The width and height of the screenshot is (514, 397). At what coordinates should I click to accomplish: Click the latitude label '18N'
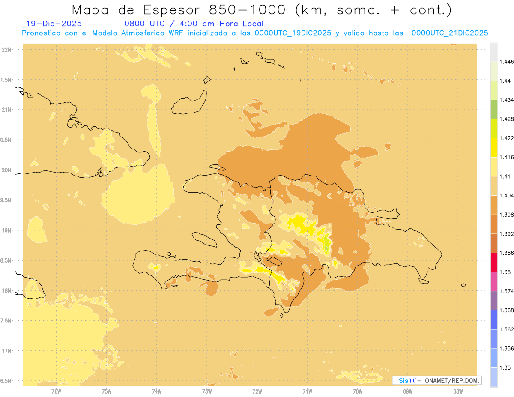click(x=6, y=290)
